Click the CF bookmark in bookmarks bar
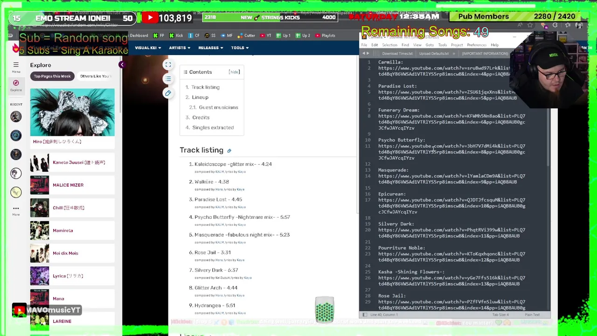The image size is (597, 336). tap(194, 35)
